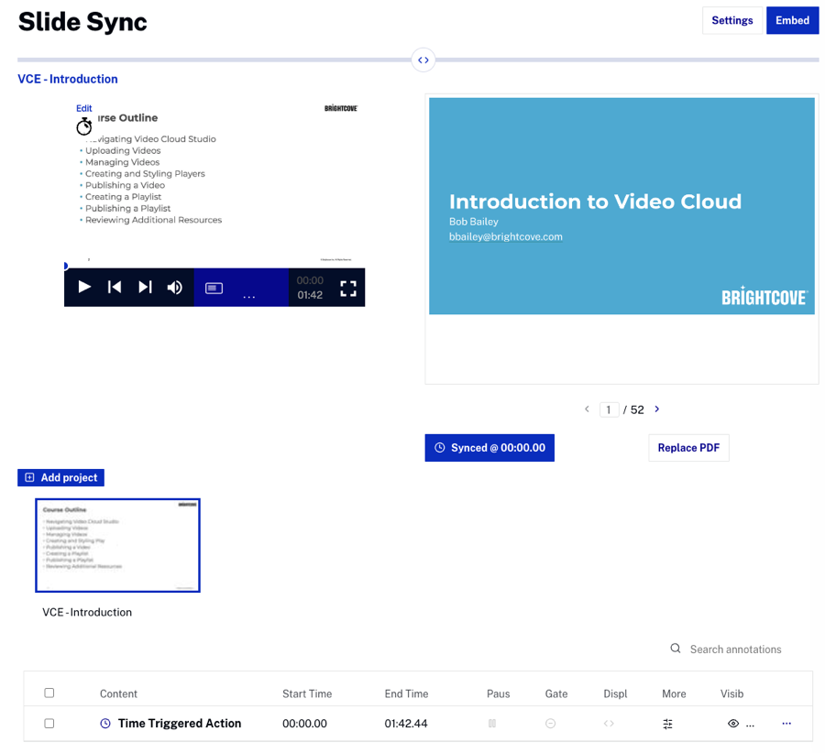
Task: Skip to next in video player
Action: tap(145, 288)
